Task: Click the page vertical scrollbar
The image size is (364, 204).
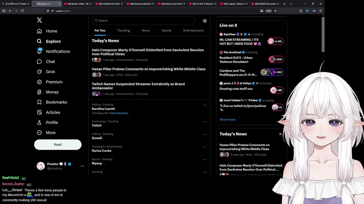Action: point(323,34)
